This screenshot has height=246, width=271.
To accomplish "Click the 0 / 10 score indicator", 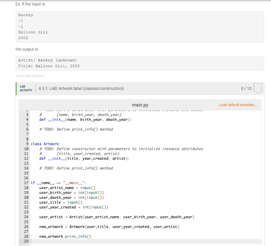I will pyautogui.click(x=247, y=89).
